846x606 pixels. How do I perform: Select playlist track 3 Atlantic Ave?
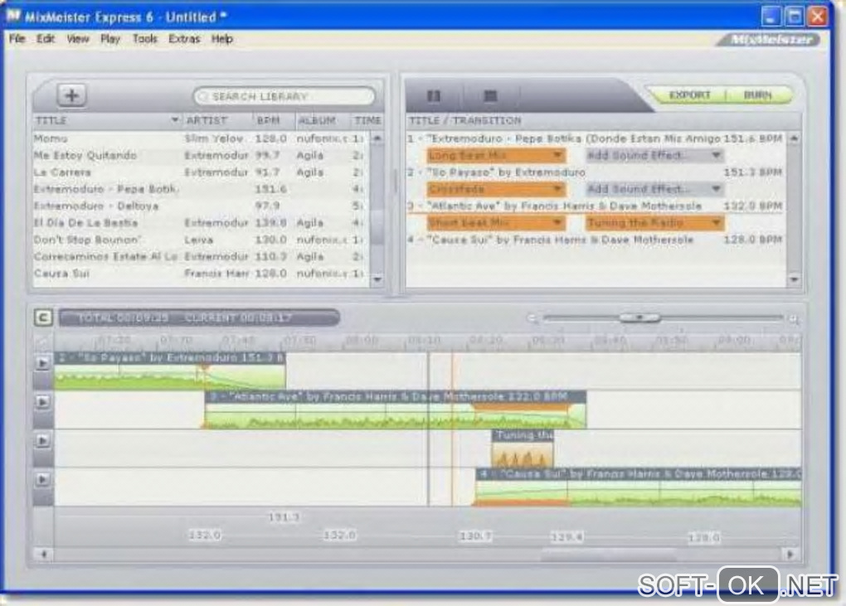(x=596, y=206)
